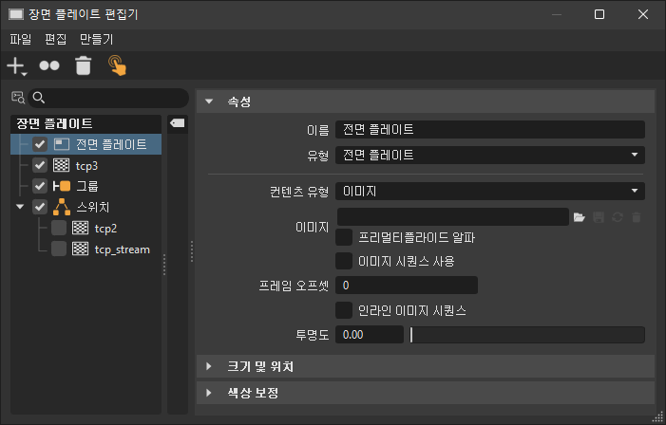Click the add plate plus icon
The height and width of the screenshot is (425, 666).
tap(16, 66)
